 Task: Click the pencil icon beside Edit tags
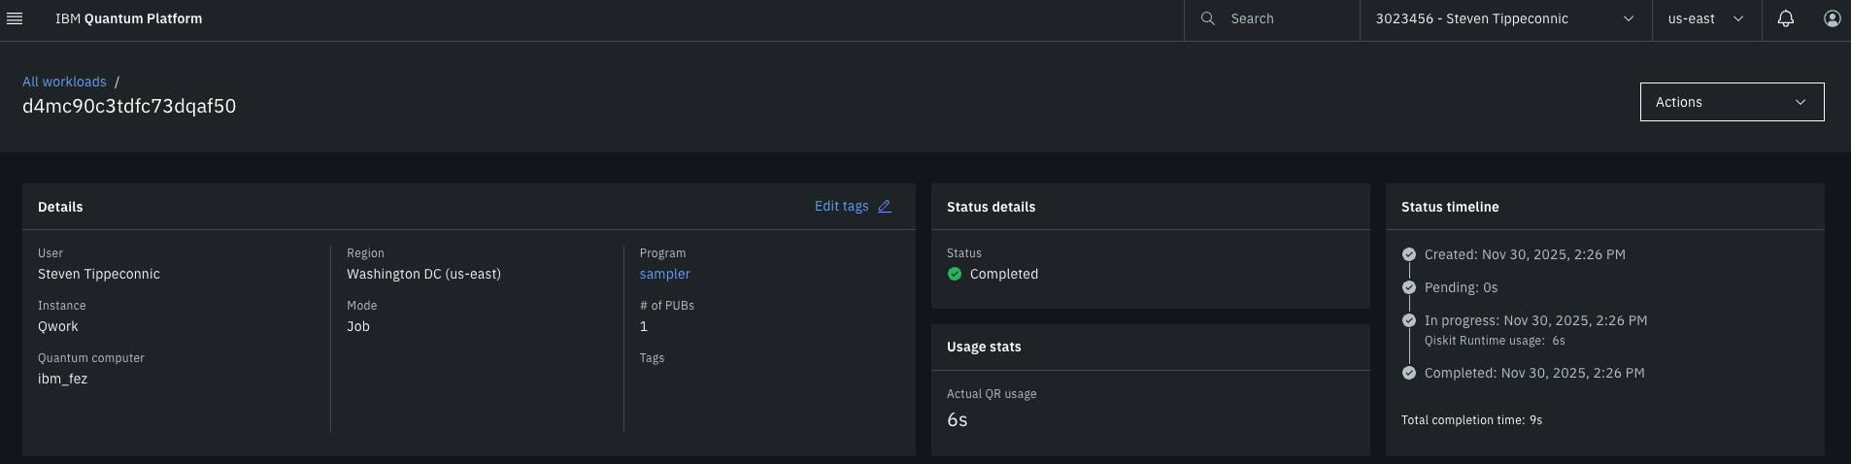pyautogui.click(x=884, y=206)
